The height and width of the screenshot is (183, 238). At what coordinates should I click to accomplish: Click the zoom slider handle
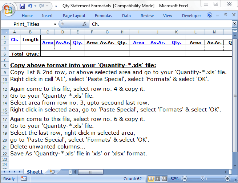pos(202,178)
